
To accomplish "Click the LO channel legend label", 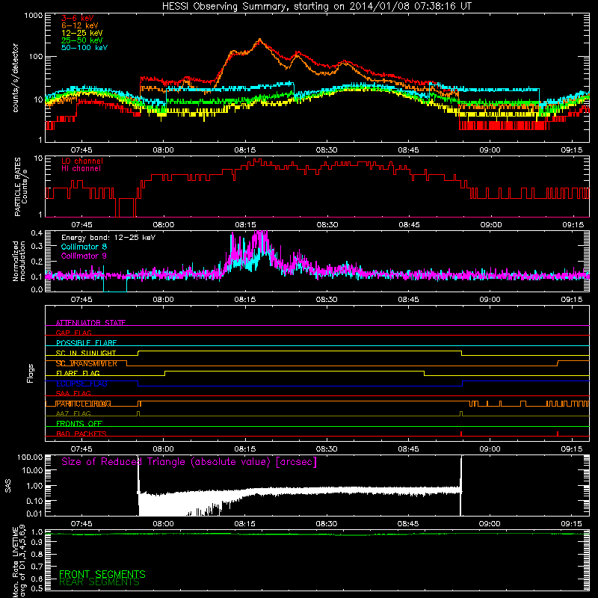I will 82,161.
